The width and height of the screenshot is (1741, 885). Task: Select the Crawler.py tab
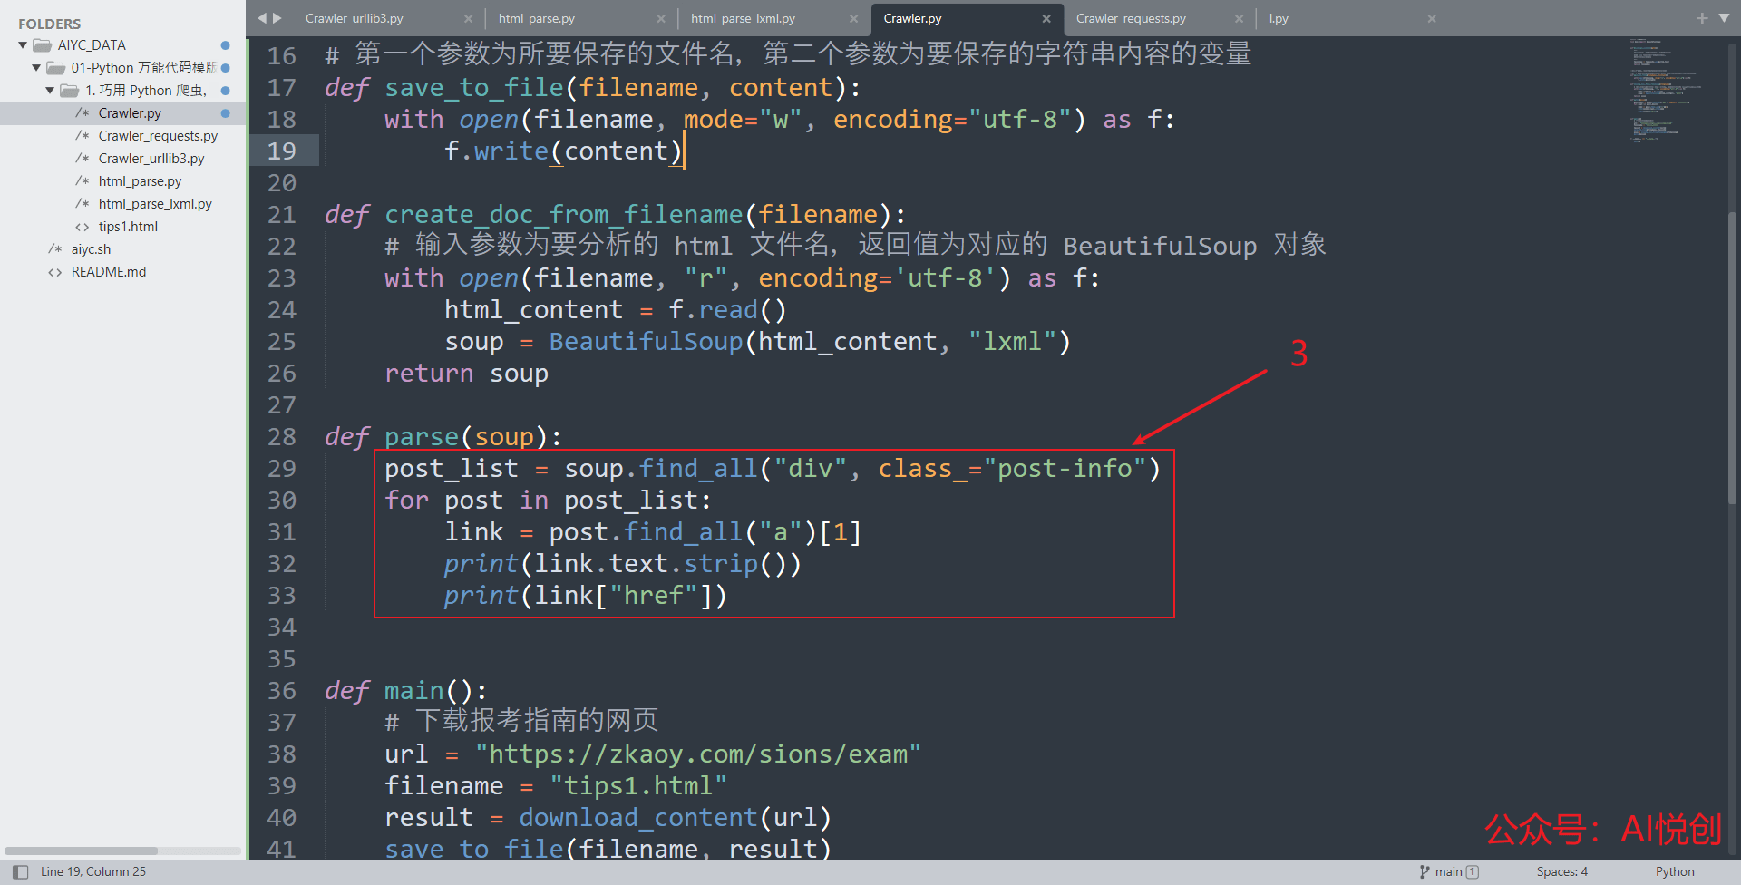pyautogui.click(x=912, y=18)
